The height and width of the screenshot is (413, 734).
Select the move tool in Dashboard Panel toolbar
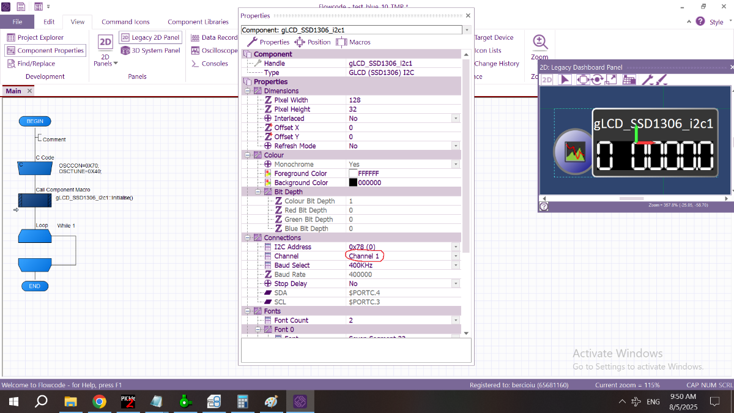coord(582,80)
